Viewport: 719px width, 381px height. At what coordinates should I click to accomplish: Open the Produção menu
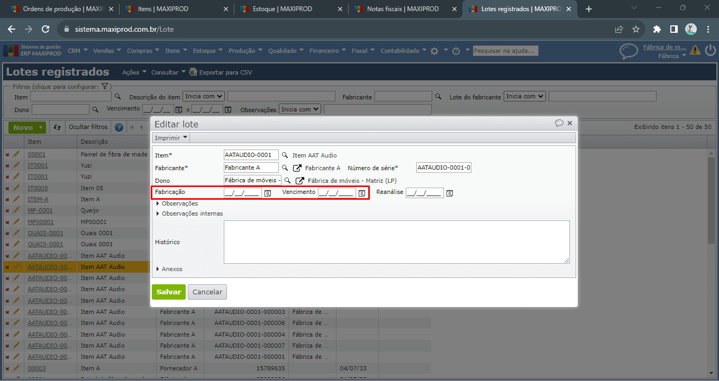245,51
